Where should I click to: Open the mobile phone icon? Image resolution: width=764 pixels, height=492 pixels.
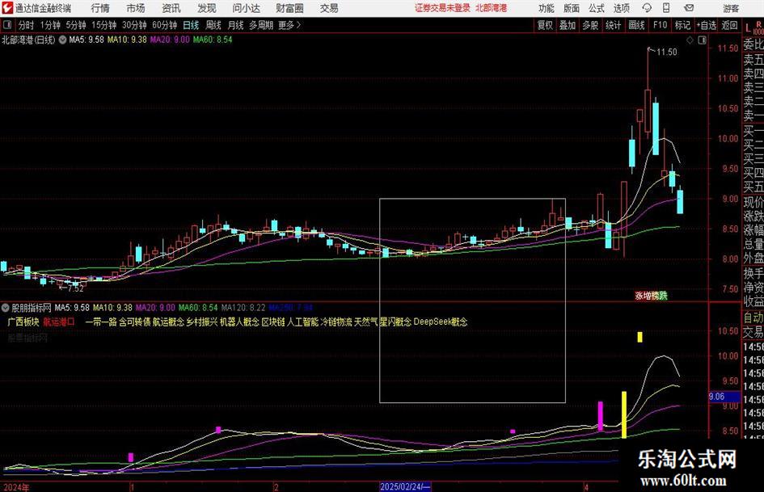tap(666, 8)
